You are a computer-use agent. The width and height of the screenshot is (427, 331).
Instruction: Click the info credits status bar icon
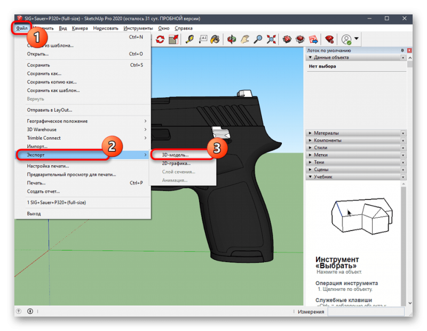(30, 311)
